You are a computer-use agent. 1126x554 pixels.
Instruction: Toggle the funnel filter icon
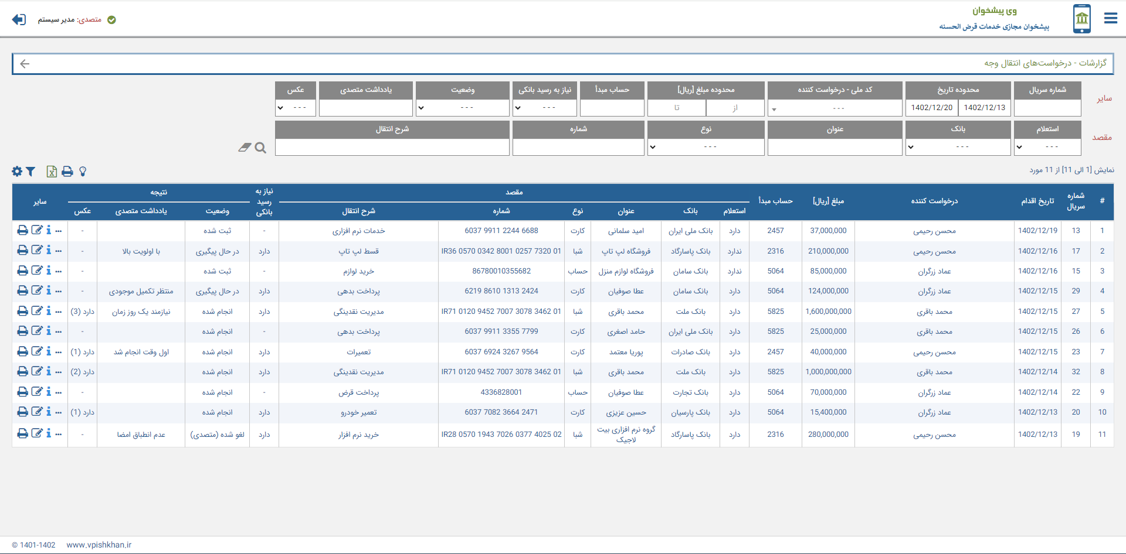pyautogui.click(x=30, y=172)
